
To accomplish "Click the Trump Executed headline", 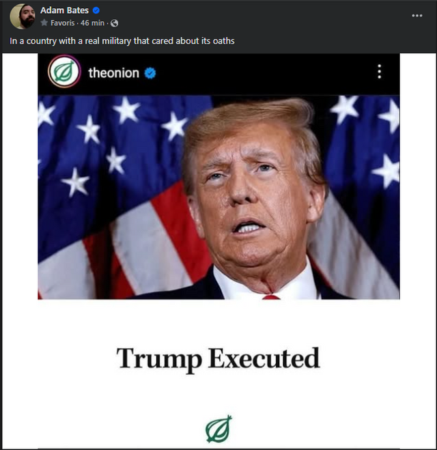I will tap(218, 358).
